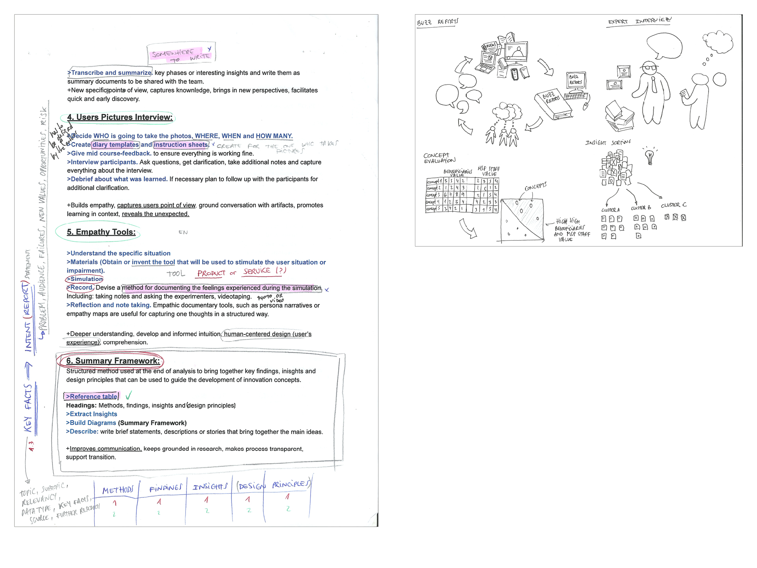This screenshot has height=568, width=757.
Task: Click the computer monitor labeled Buzz Reports
Action: click(576, 80)
